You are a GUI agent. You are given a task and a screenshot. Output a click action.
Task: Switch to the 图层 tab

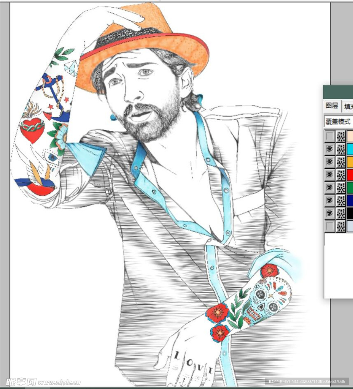point(332,106)
